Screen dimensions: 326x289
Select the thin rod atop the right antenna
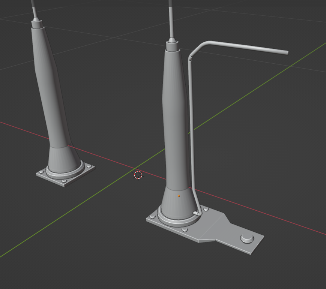[171, 19]
